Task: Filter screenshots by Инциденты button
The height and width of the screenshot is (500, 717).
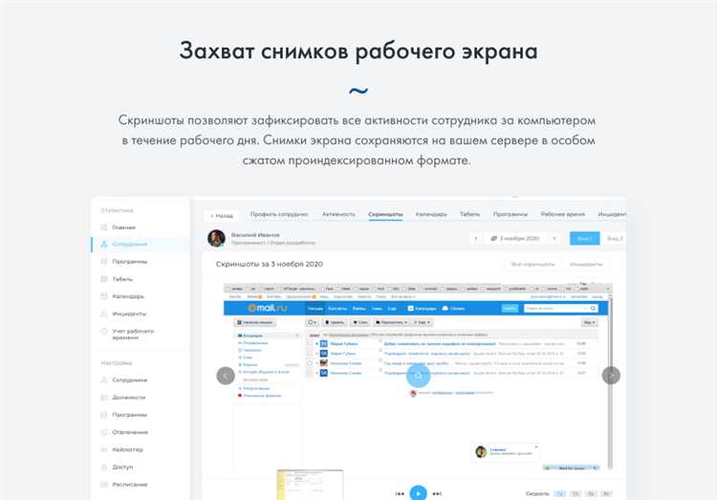Action: coord(586,265)
